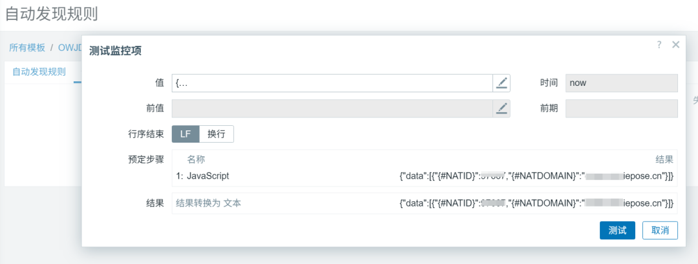Open the 所有模板 breadcrumb link
The width and height of the screenshot is (698, 264).
pyautogui.click(x=27, y=48)
